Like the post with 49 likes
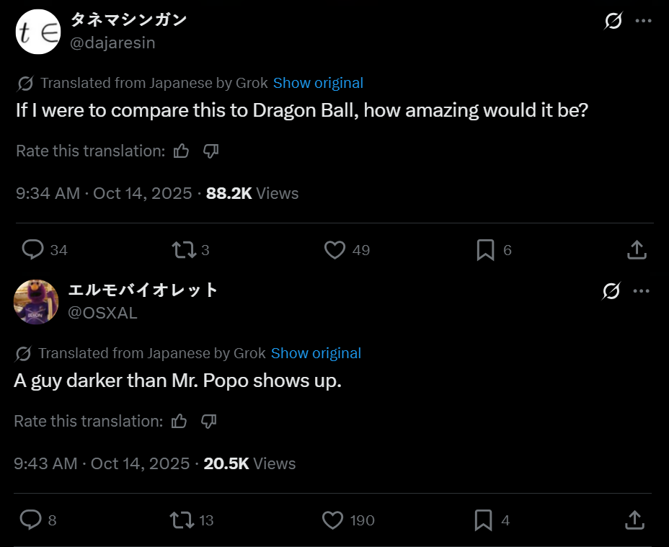669x547 pixels. [334, 249]
